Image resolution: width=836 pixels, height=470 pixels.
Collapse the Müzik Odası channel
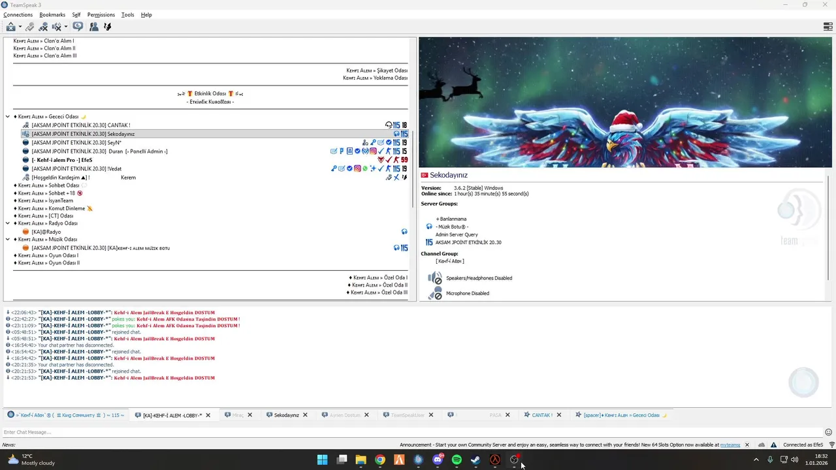pos(8,240)
